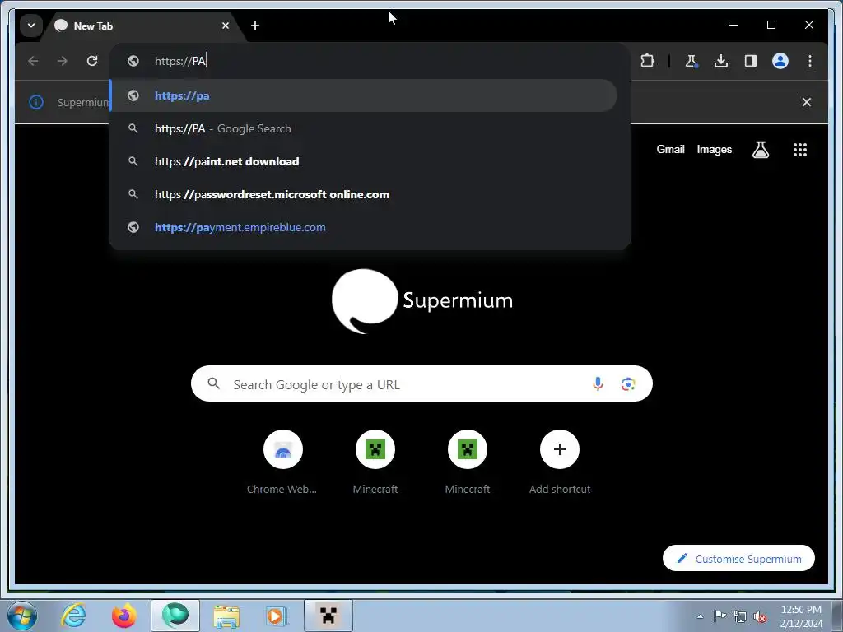The width and height of the screenshot is (843, 632).
Task: Click the address bar containing https://PA
Action: (x=369, y=61)
